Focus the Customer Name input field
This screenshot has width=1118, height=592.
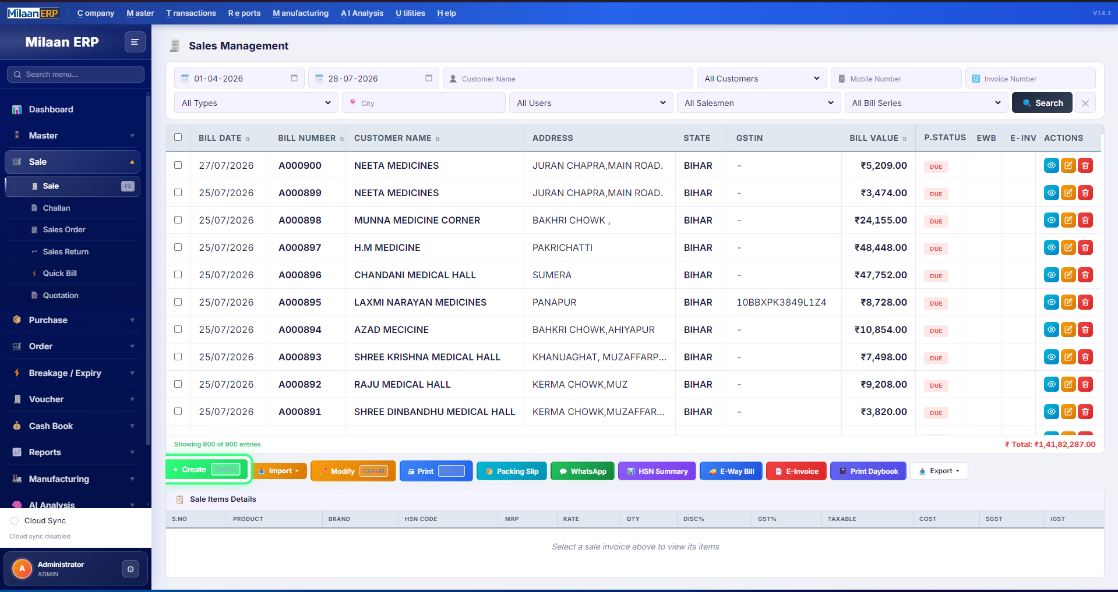click(567, 79)
